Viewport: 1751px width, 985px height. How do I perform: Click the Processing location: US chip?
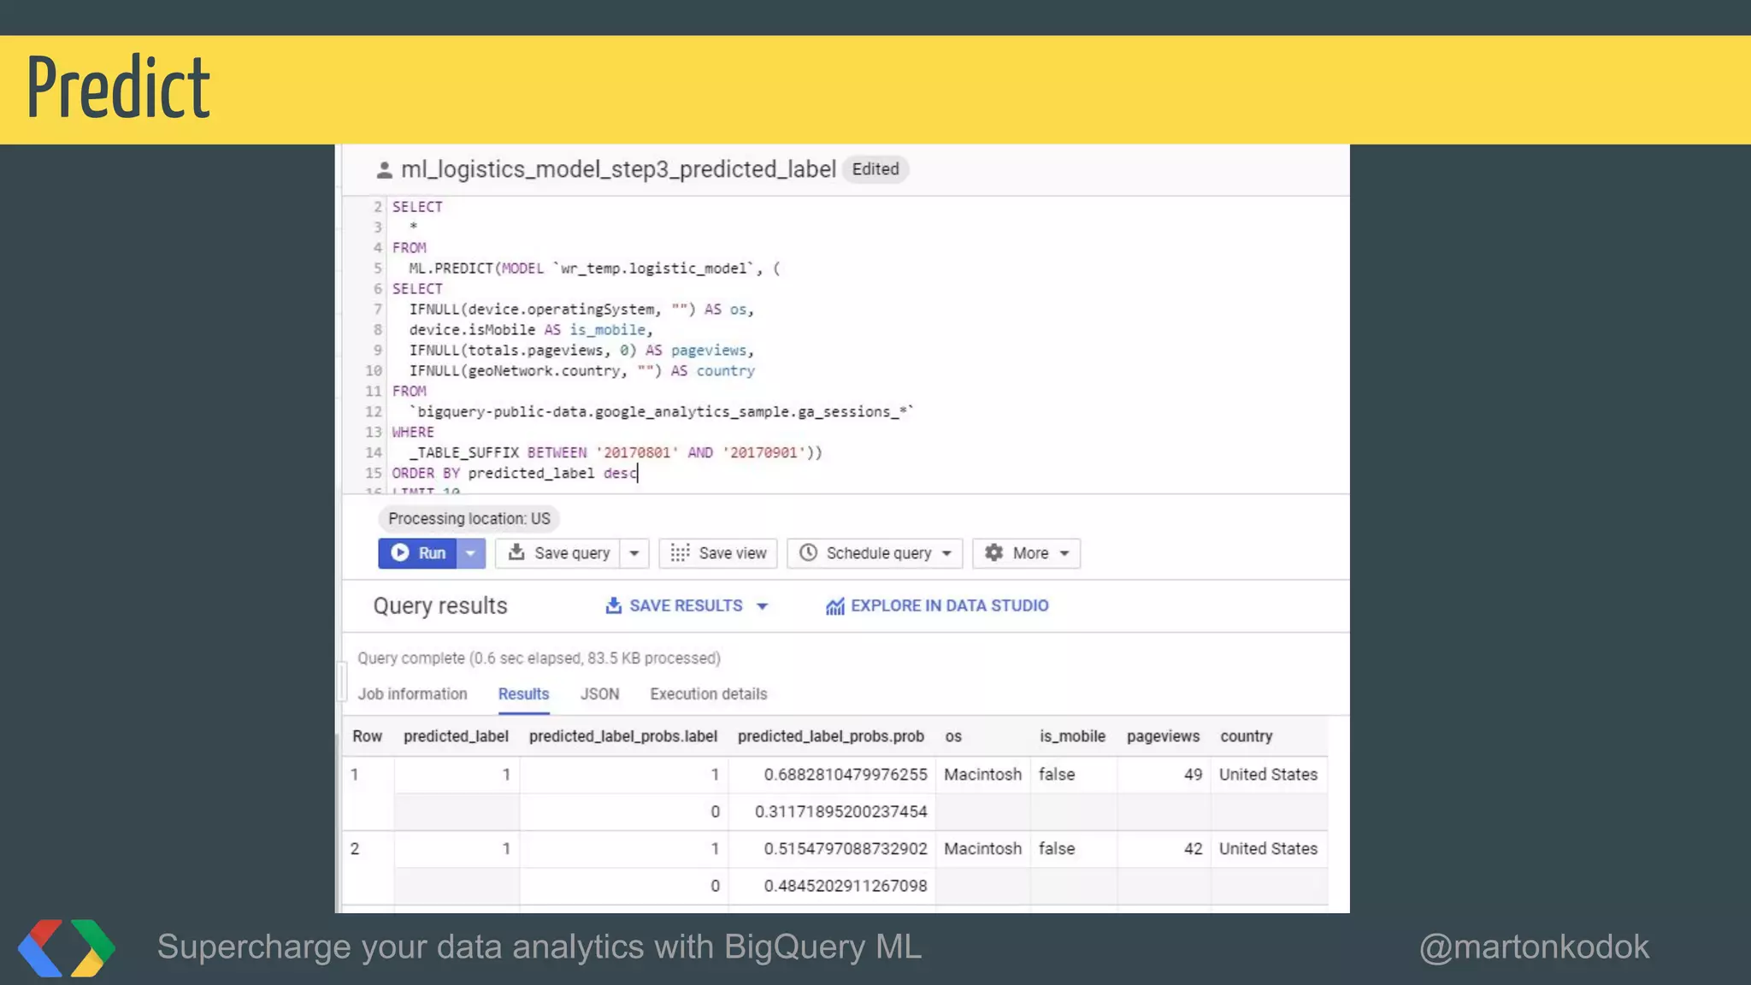pyautogui.click(x=469, y=519)
